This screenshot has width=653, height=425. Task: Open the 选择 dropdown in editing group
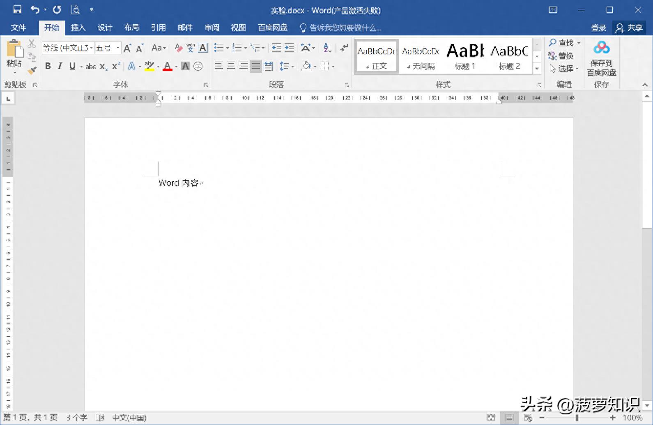pyautogui.click(x=564, y=69)
